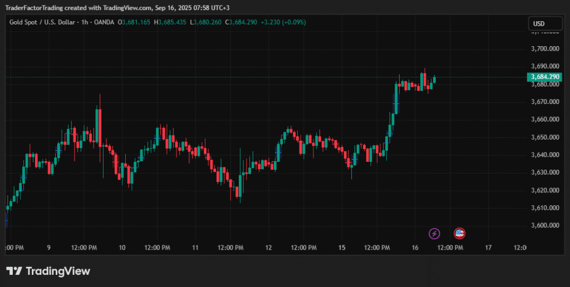Click date label 15 on time axis

(x=342, y=248)
